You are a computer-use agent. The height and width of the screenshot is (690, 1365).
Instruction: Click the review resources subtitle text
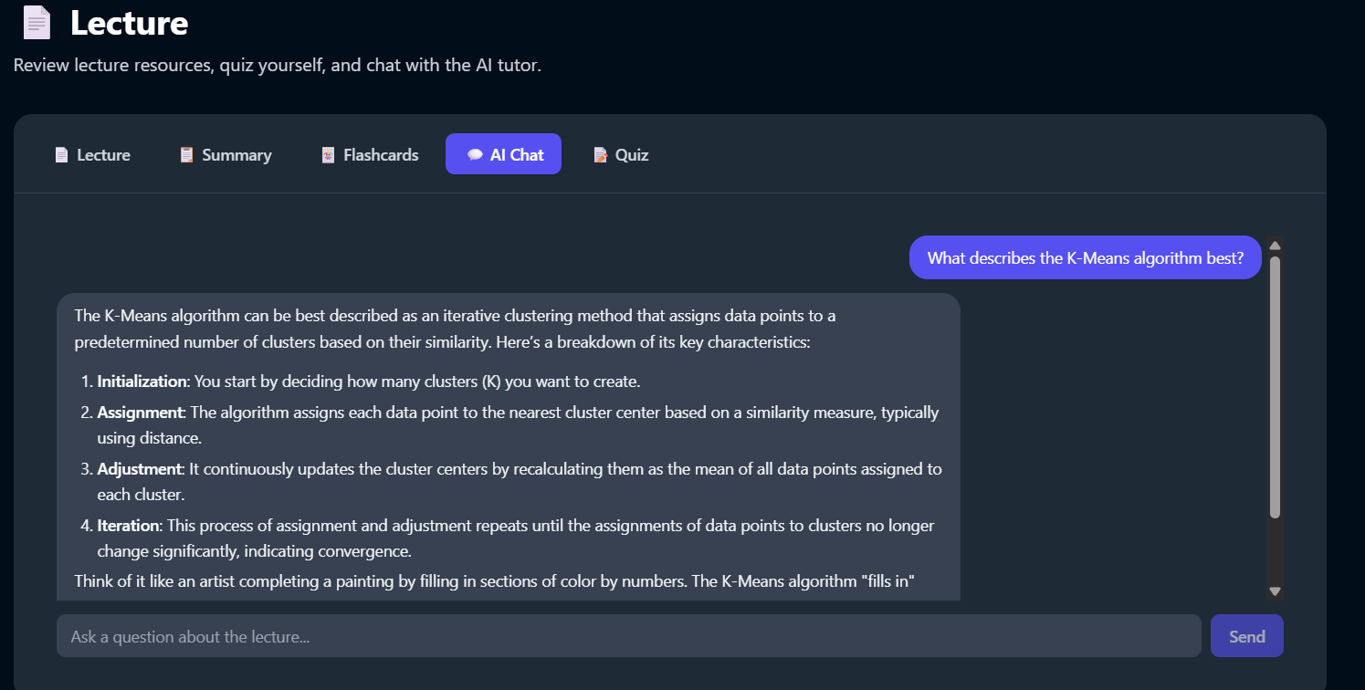tap(276, 65)
